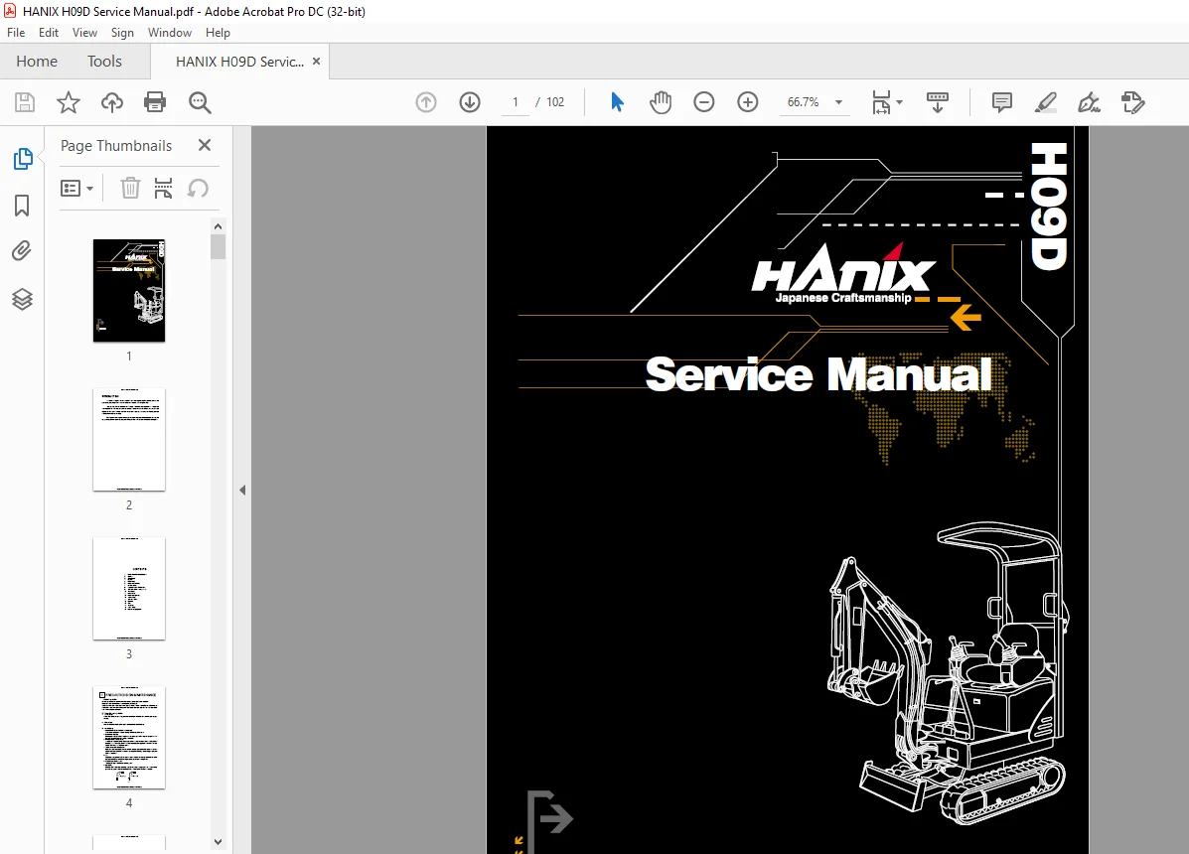Image resolution: width=1189 pixels, height=854 pixels.
Task: Add file to Starred with star icon
Action: 69,102
